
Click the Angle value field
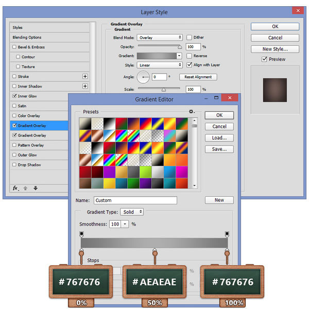click(x=160, y=77)
